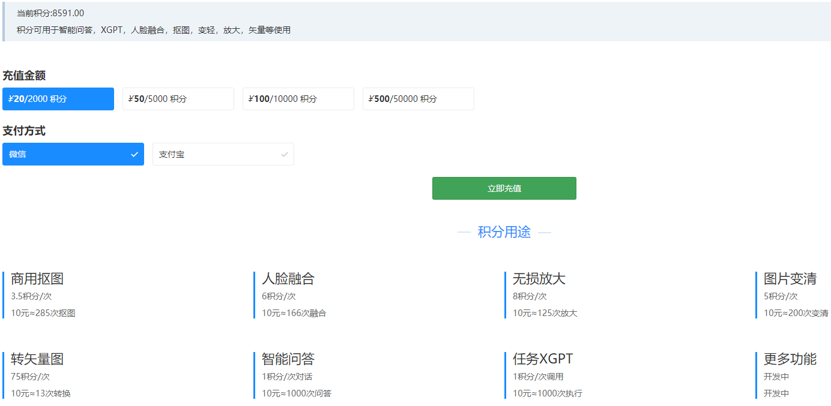This screenshot has width=831, height=406.
Task: Click the gray checkmark icon on 支付宝
Action: click(x=285, y=154)
